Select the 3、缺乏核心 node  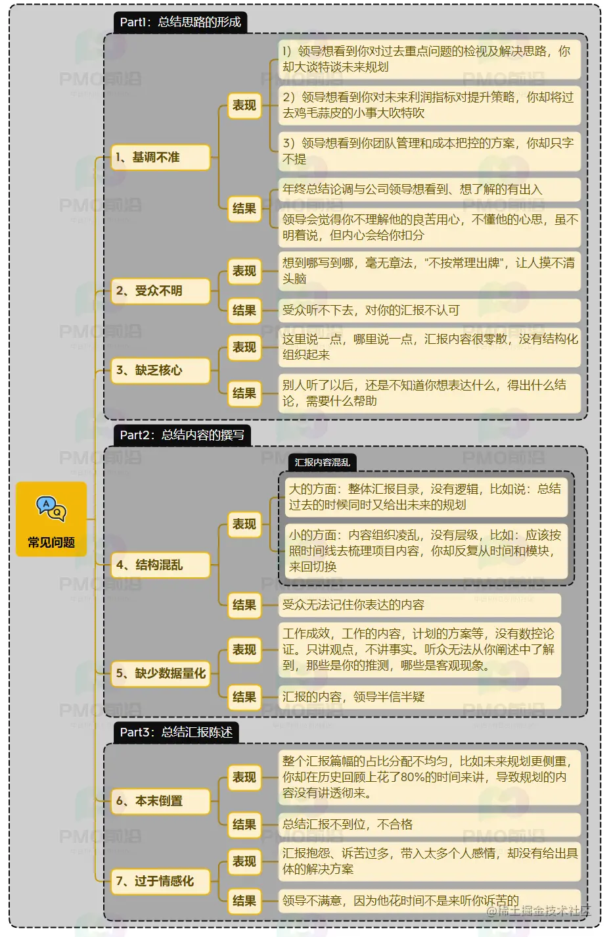pos(160,370)
